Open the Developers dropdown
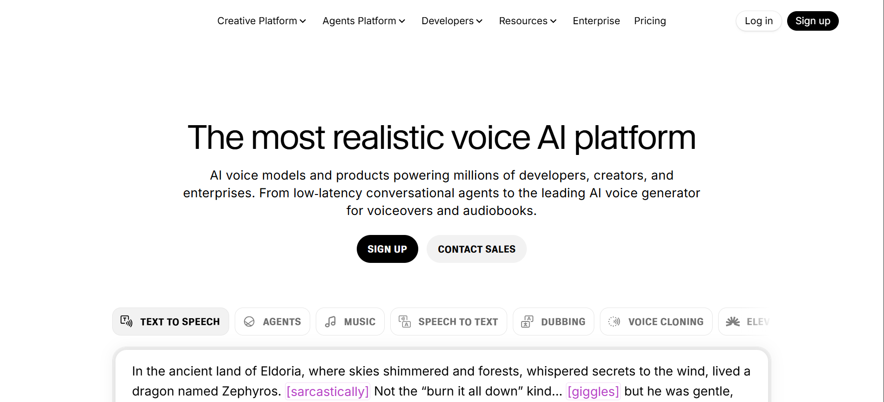The width and height of the screenshot is (884, 402). point(451,21)
